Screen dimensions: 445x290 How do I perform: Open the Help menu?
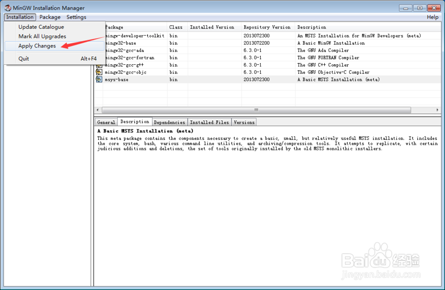pyautogui.click(x=433, y=17)
